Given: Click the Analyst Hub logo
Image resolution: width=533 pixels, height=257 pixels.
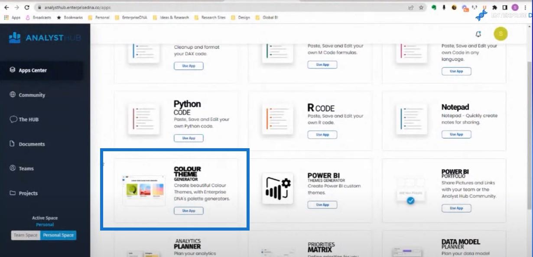Looking at the screenshot, I should [x=45, y=38].
